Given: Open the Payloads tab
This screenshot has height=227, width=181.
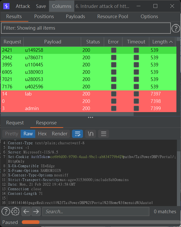Looking at the screenshot, I should (75, 17).
